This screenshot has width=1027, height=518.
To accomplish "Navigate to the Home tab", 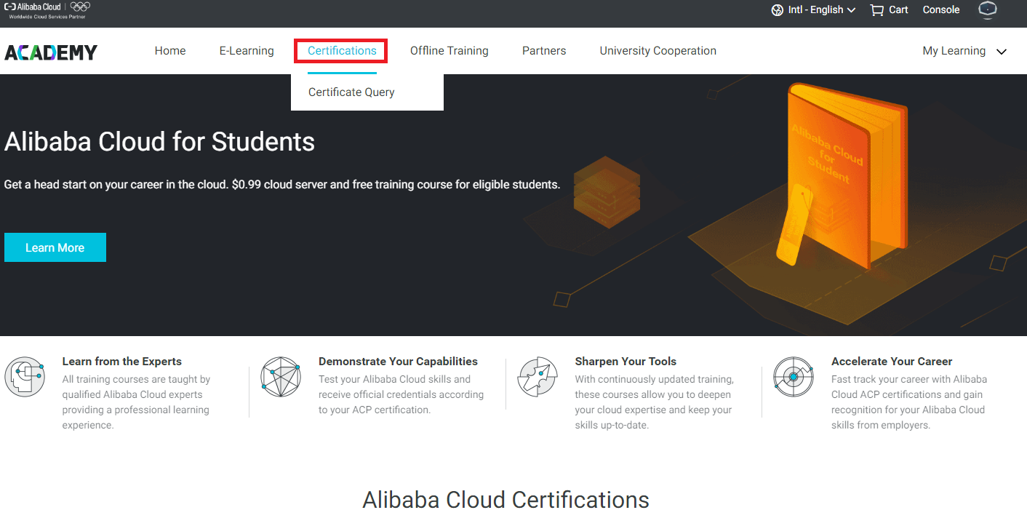I will click(169, 50).
